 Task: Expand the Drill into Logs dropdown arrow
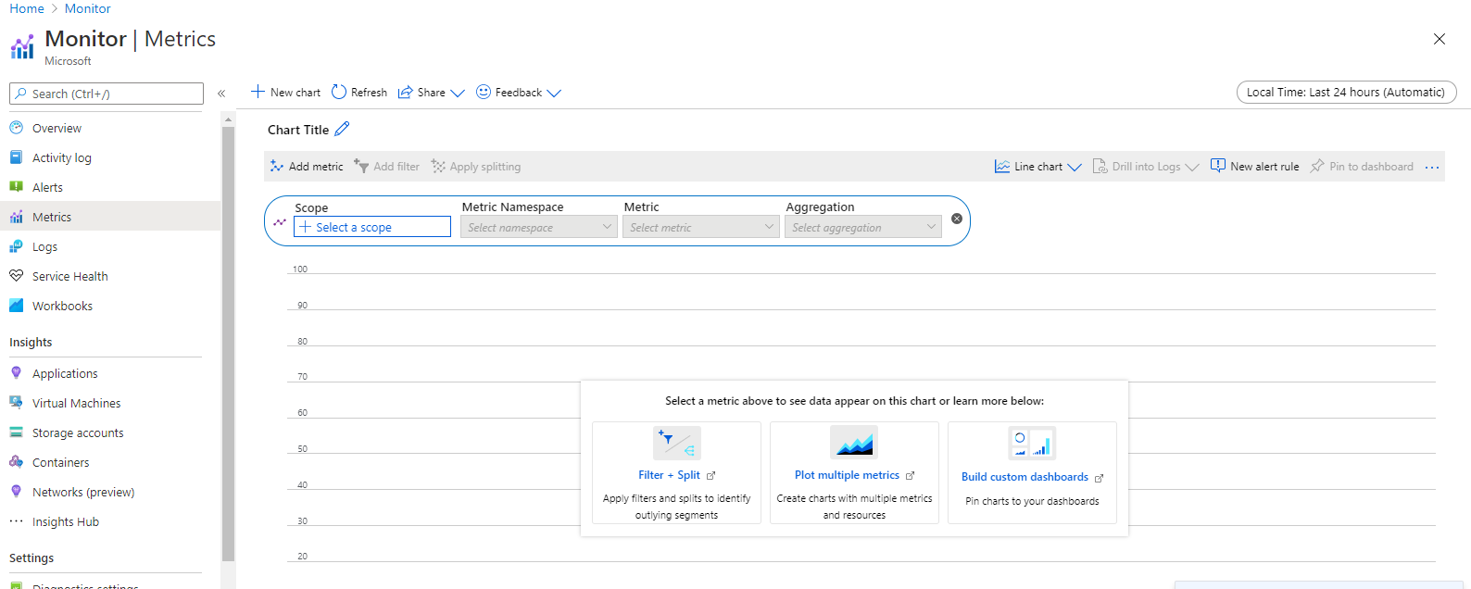tap(1192, 167)
